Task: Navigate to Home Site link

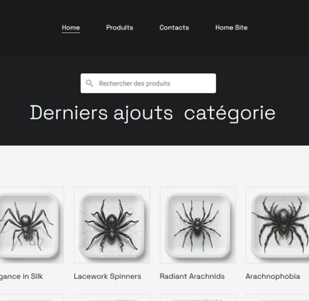Action: 232,28
